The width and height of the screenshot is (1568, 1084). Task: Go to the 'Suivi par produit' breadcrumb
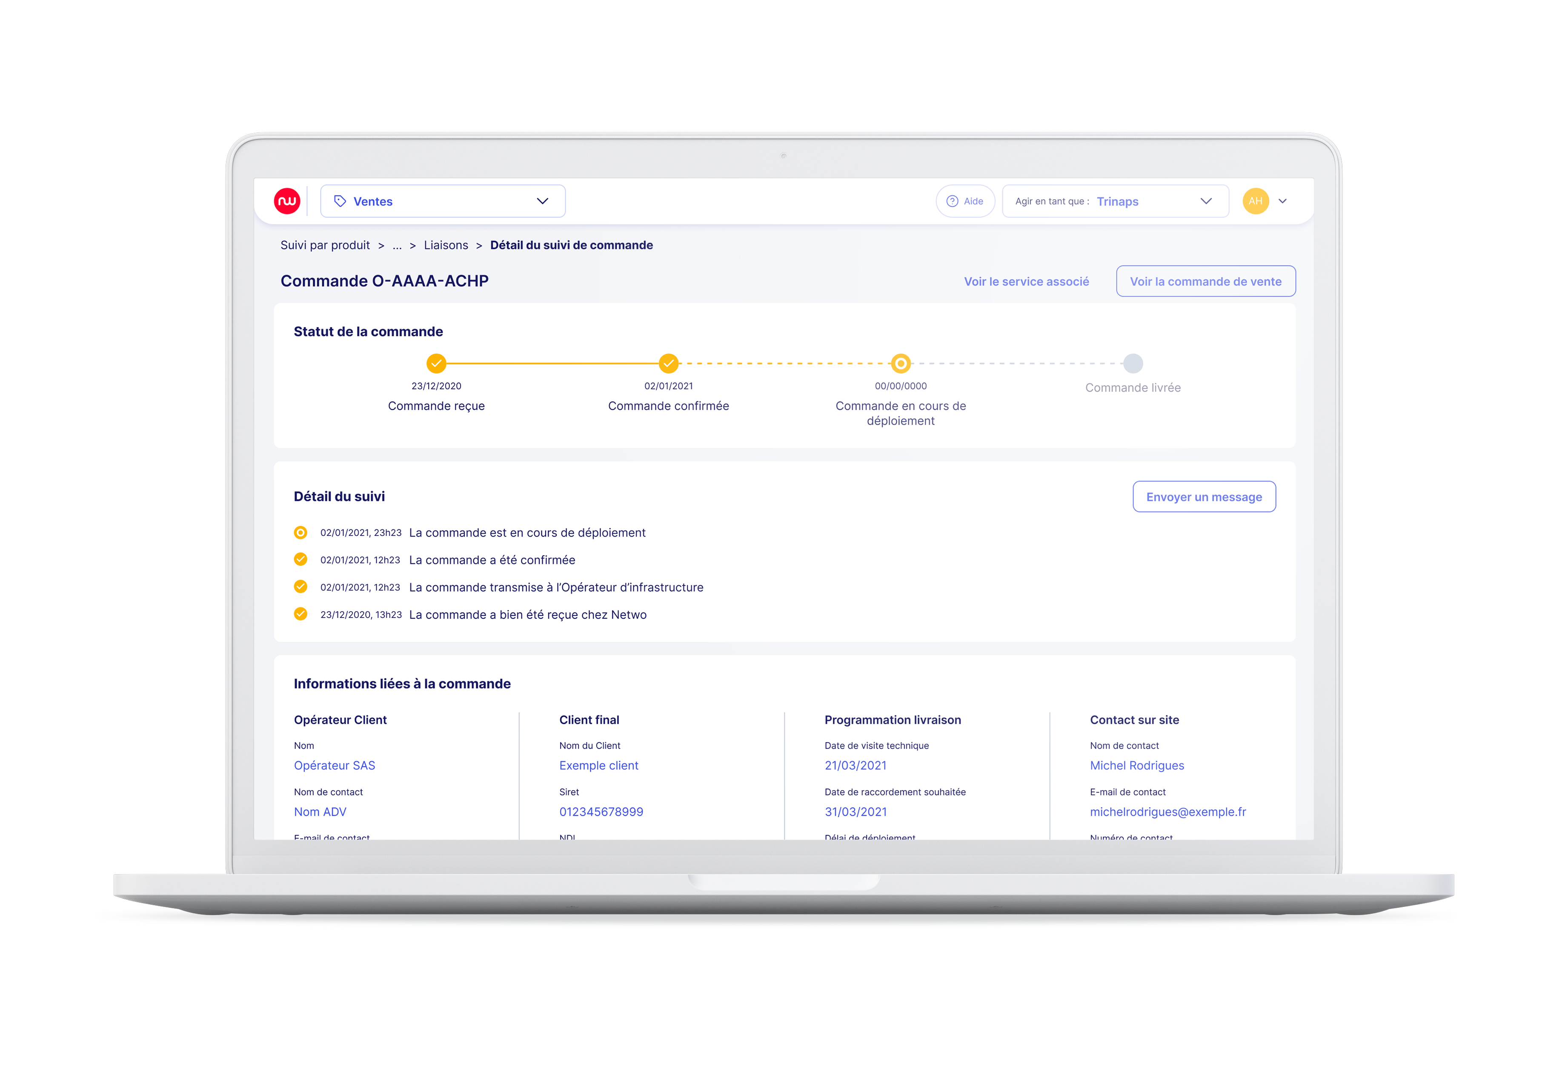click(325, 245)
